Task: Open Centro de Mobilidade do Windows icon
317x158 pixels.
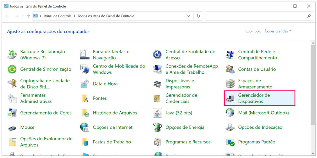Action: [85, 69]
